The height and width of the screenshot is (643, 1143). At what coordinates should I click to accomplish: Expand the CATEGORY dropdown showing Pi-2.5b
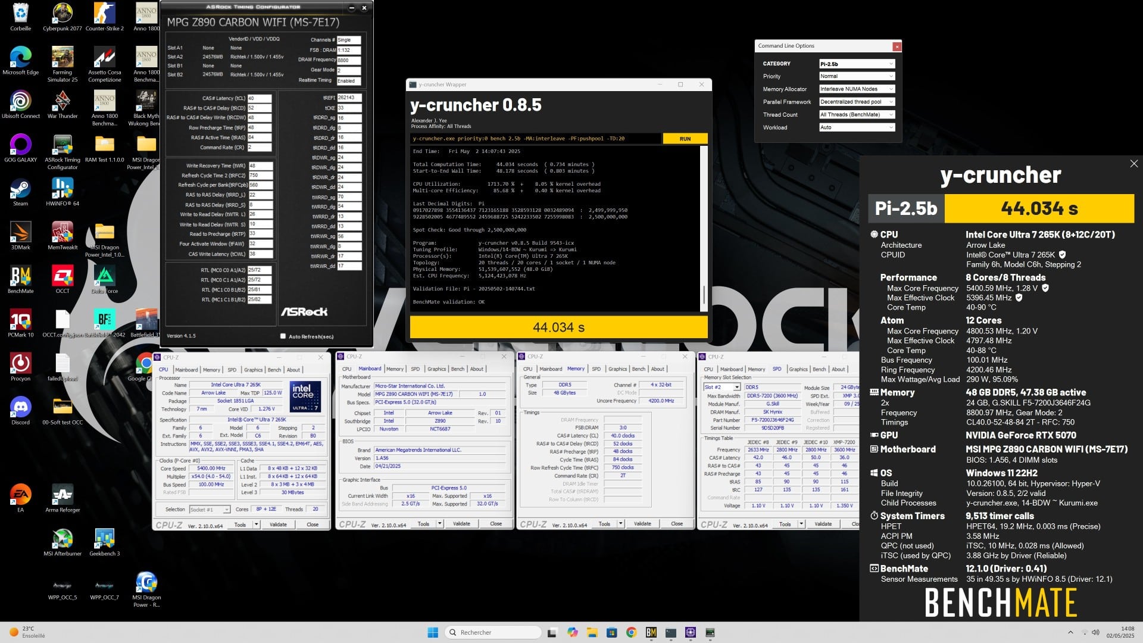(857, 64)
